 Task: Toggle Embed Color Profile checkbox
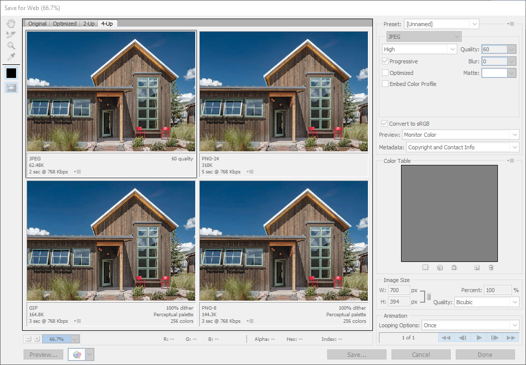tap(385, 84)
